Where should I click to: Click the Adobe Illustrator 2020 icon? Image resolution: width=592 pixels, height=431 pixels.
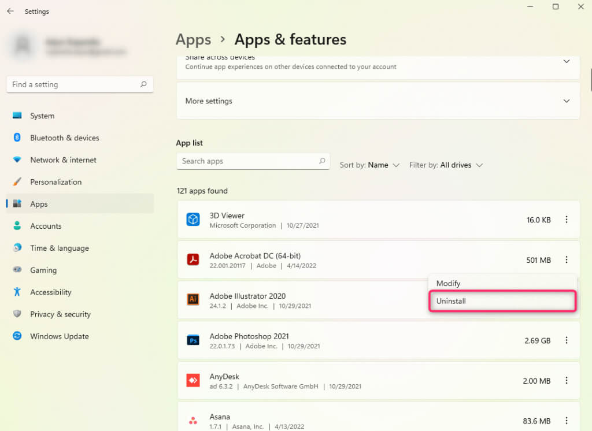click(x=193, y=300)
